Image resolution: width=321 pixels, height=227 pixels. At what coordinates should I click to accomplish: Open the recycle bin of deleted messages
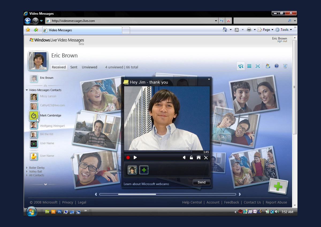click(285, 66)
